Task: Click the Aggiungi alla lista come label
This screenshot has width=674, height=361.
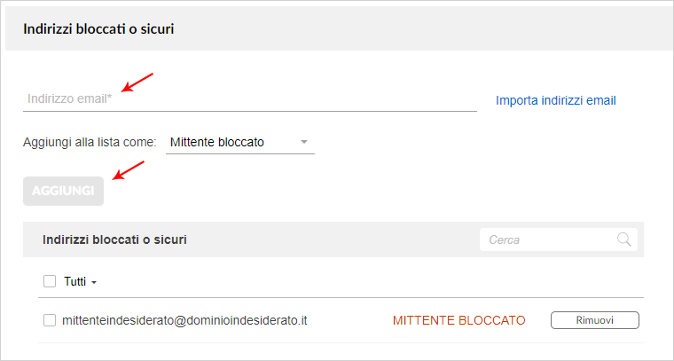Action: point(90,142)
